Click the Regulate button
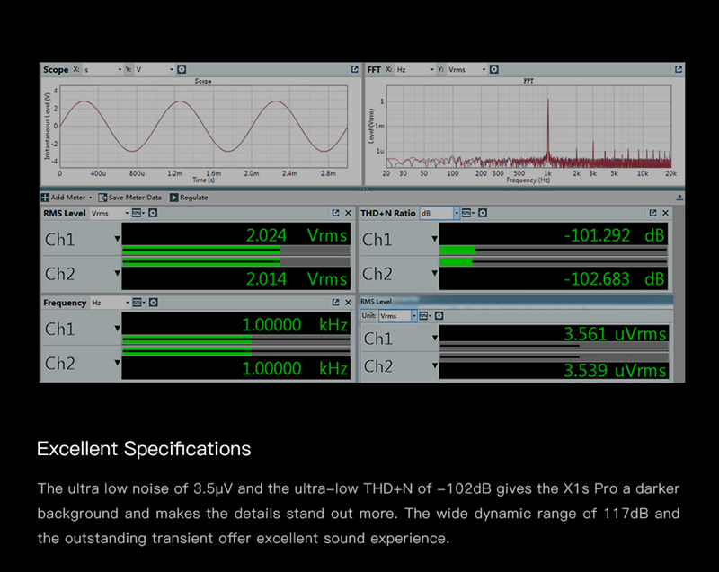 pos(189,198)
